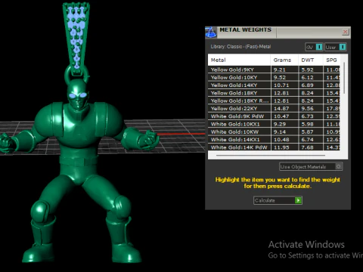
Task: Select the White Gold:10KW row
Action: tap(274, 131)
